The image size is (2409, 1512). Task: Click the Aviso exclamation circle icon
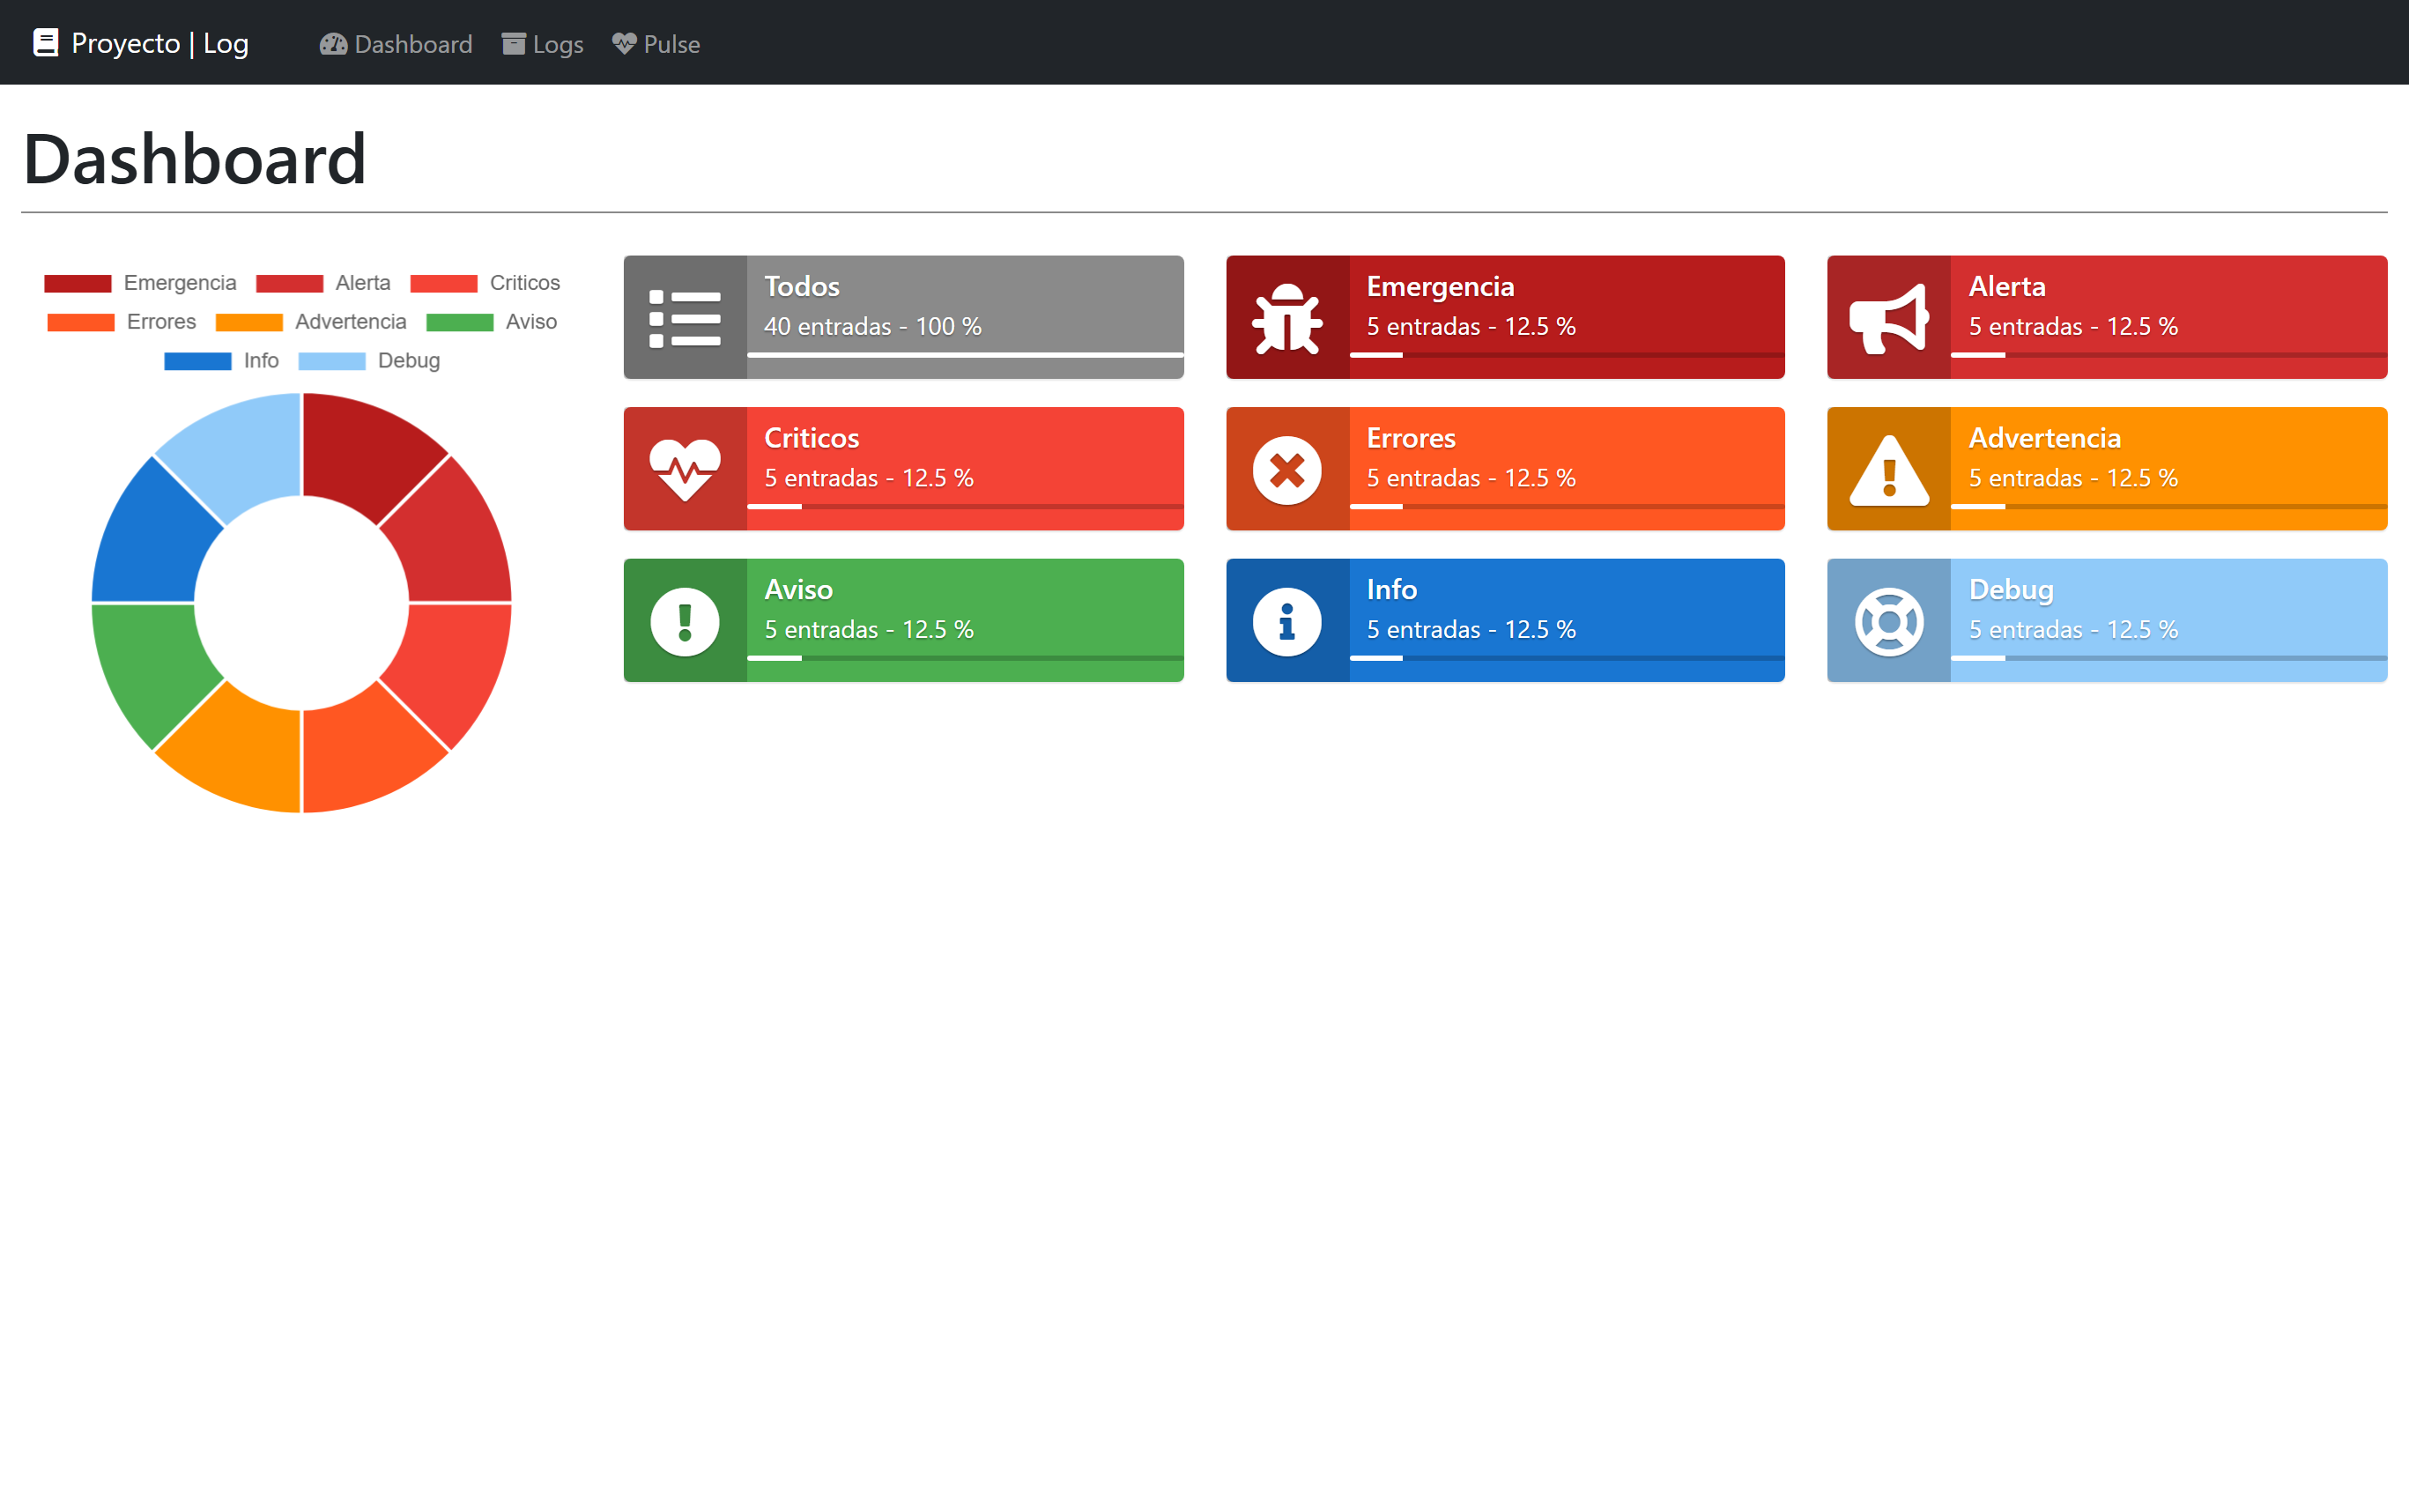point(685,622)
